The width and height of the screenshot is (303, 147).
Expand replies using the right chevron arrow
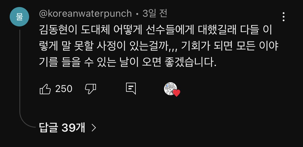[x=94, y=128]
